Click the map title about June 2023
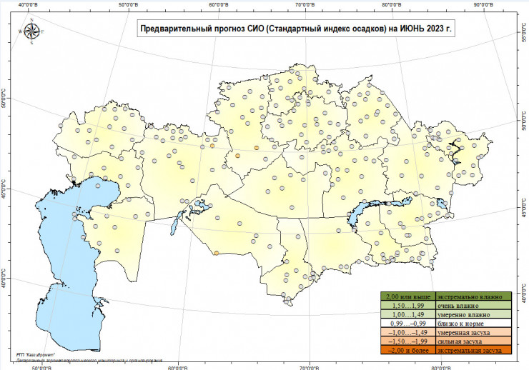529x370 pixels. point(295,29)
